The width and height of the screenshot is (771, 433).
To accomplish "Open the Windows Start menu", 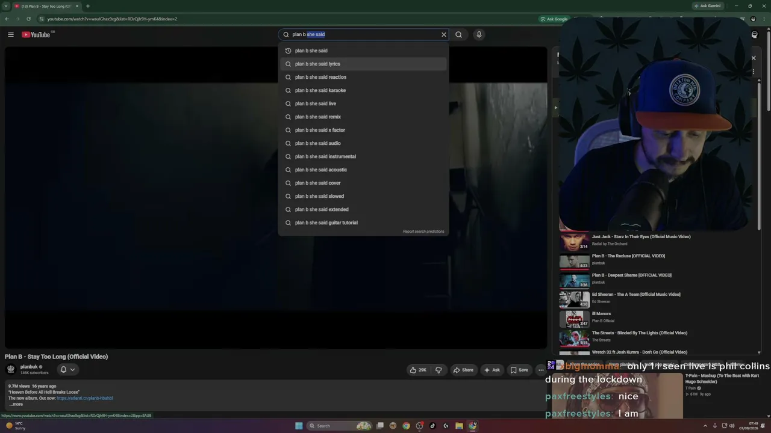I will [x=299, y=426].
